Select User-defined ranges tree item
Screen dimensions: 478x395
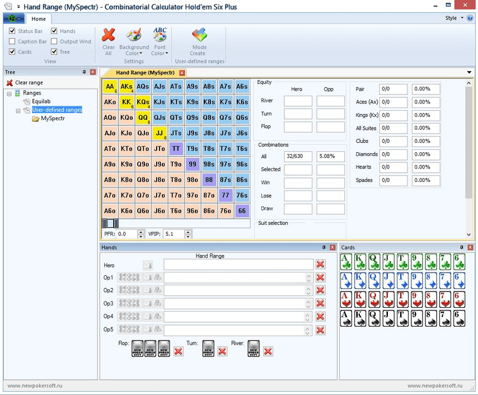point(57,110)
